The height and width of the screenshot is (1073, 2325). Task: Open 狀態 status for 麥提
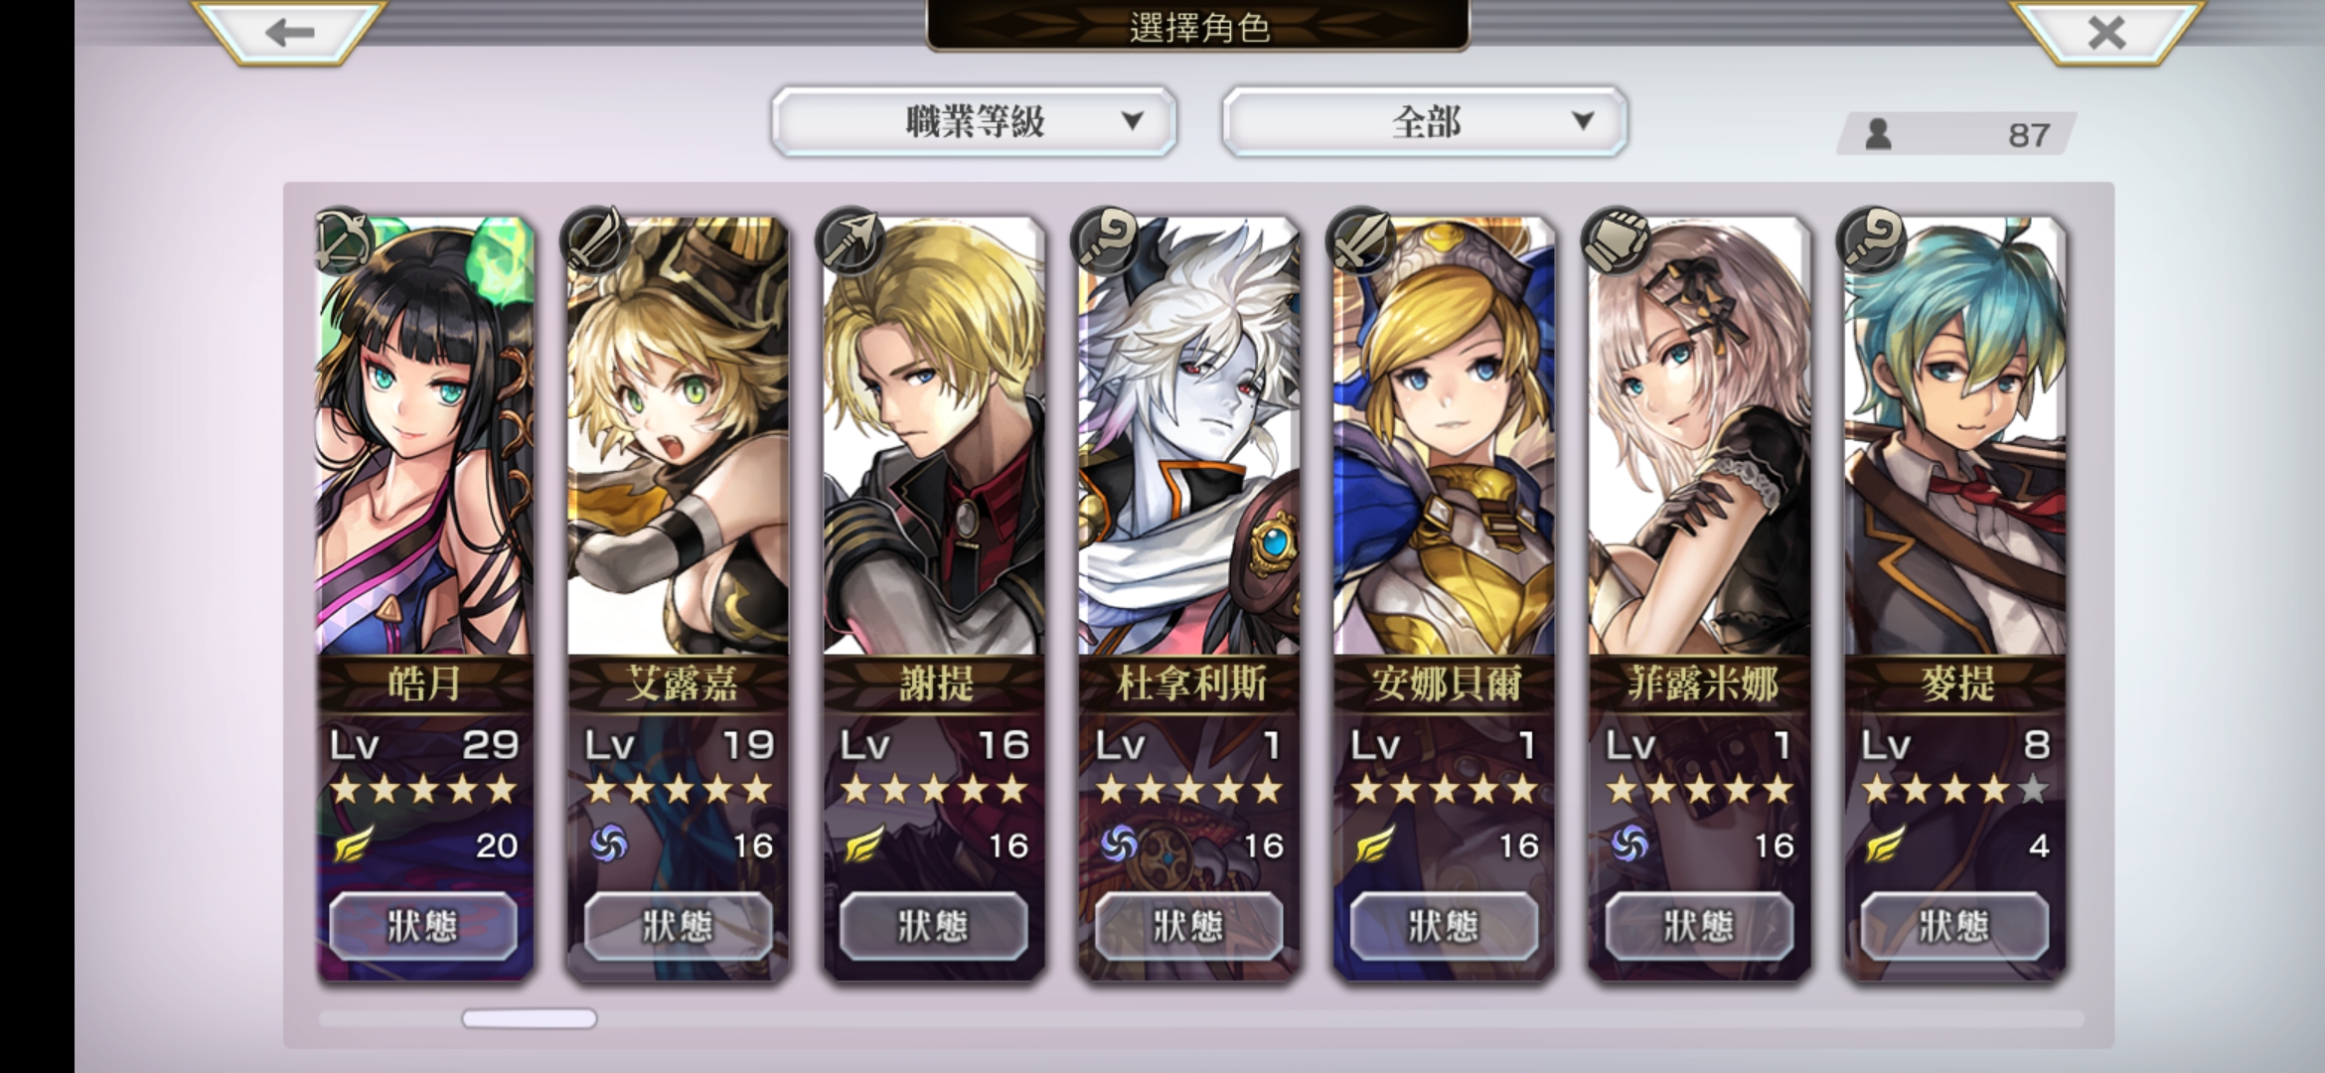pyautogui.click(x=1954, y=926)
